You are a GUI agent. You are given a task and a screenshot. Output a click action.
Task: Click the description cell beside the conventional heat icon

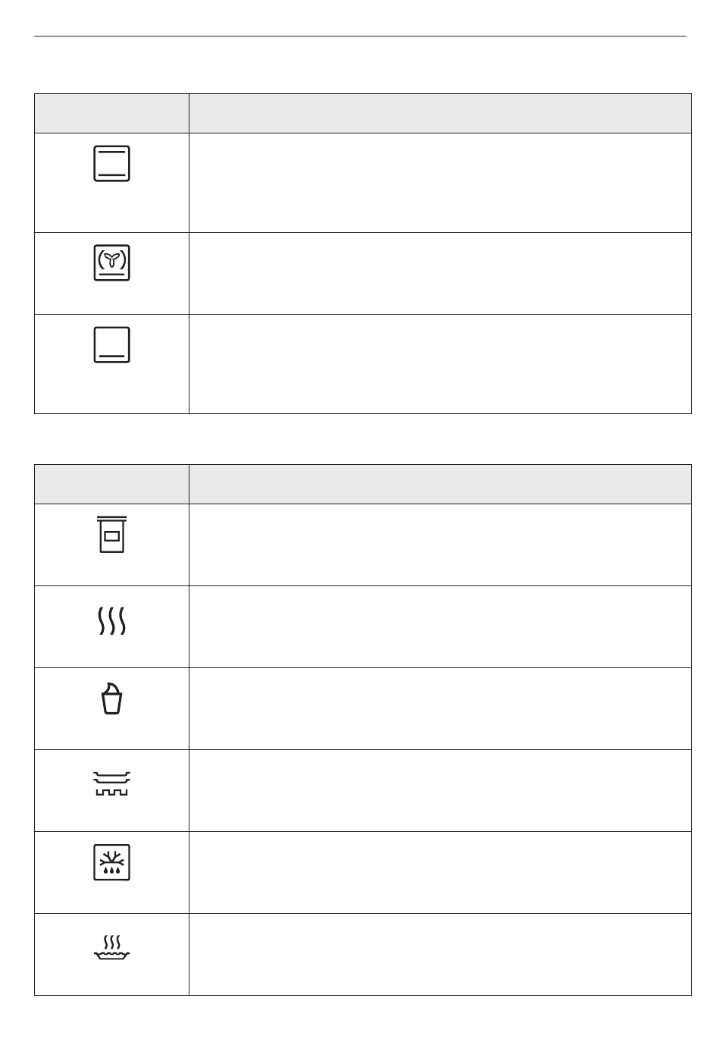click(x=440, y=183)
